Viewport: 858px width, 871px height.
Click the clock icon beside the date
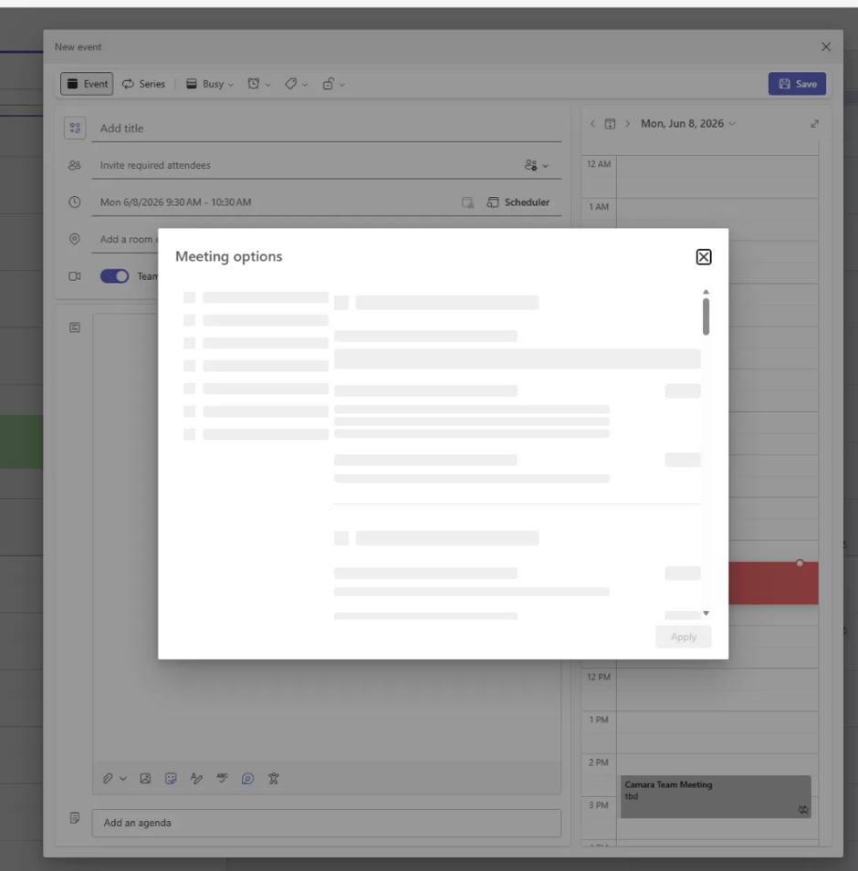coord(75,202)
